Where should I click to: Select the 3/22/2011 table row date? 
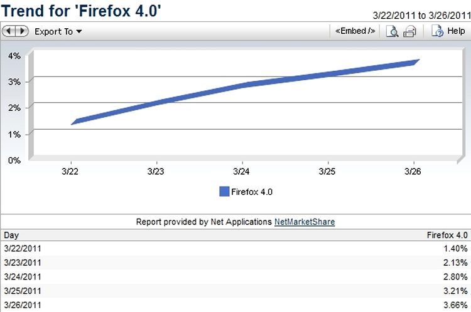[23, 249]
